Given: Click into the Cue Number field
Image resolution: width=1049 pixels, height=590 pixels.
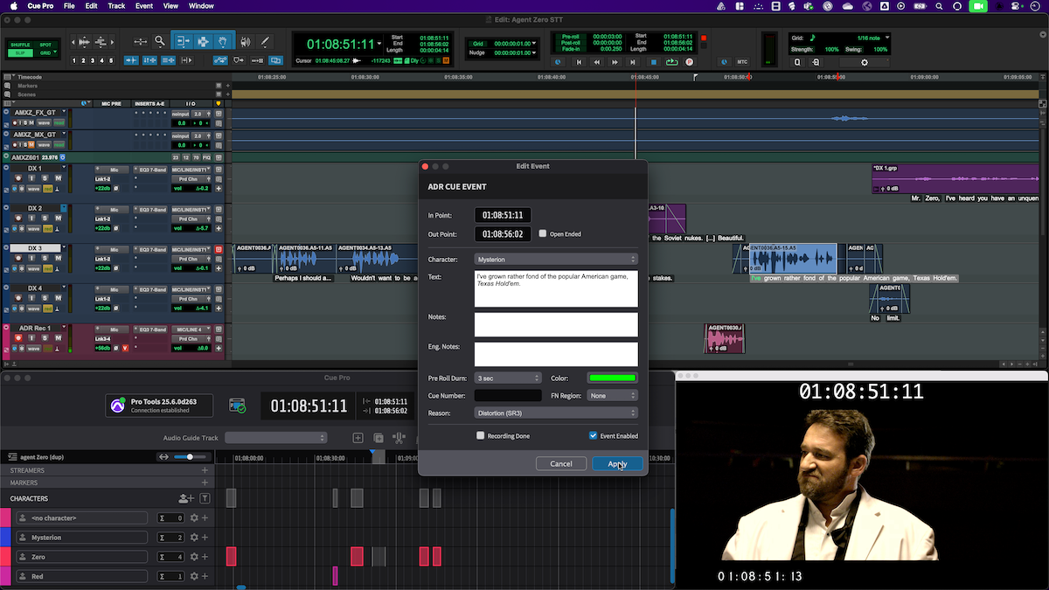Looking at the screenshot, I should coord(508,396).
